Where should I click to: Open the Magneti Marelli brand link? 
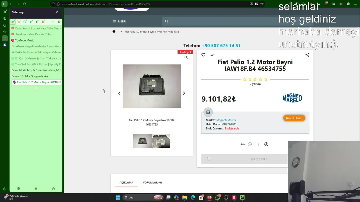pyautogui.click(x=226, y=120)
